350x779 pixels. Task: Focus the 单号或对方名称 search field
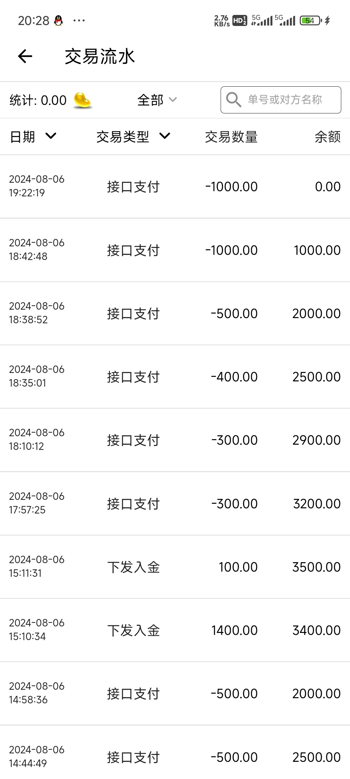click(x=285, y=100)
